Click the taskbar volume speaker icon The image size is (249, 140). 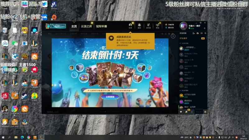[226, 138]
